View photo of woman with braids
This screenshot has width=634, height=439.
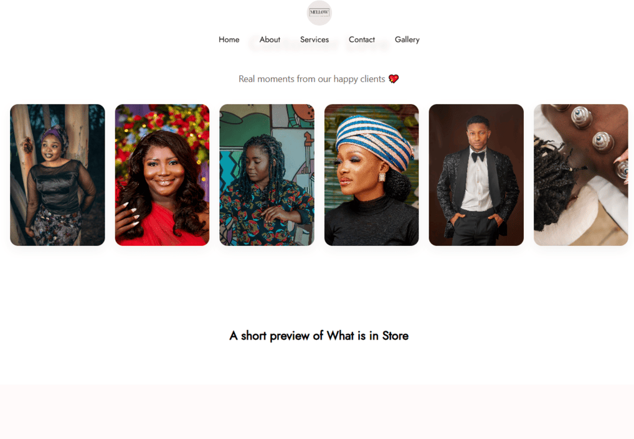267,174
